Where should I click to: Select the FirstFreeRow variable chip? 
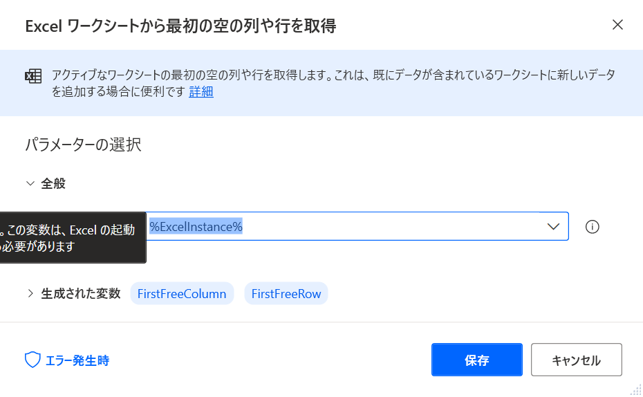click(286, 294)
